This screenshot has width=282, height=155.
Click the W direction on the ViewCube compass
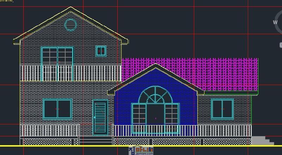[275, 22]
